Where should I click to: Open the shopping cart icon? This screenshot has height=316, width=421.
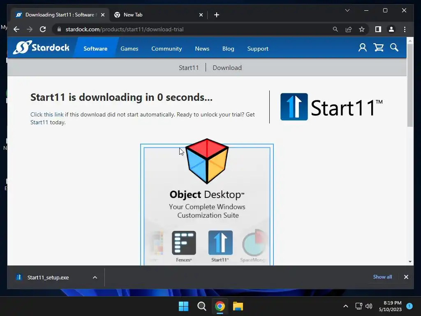click(x=378, y=48)
